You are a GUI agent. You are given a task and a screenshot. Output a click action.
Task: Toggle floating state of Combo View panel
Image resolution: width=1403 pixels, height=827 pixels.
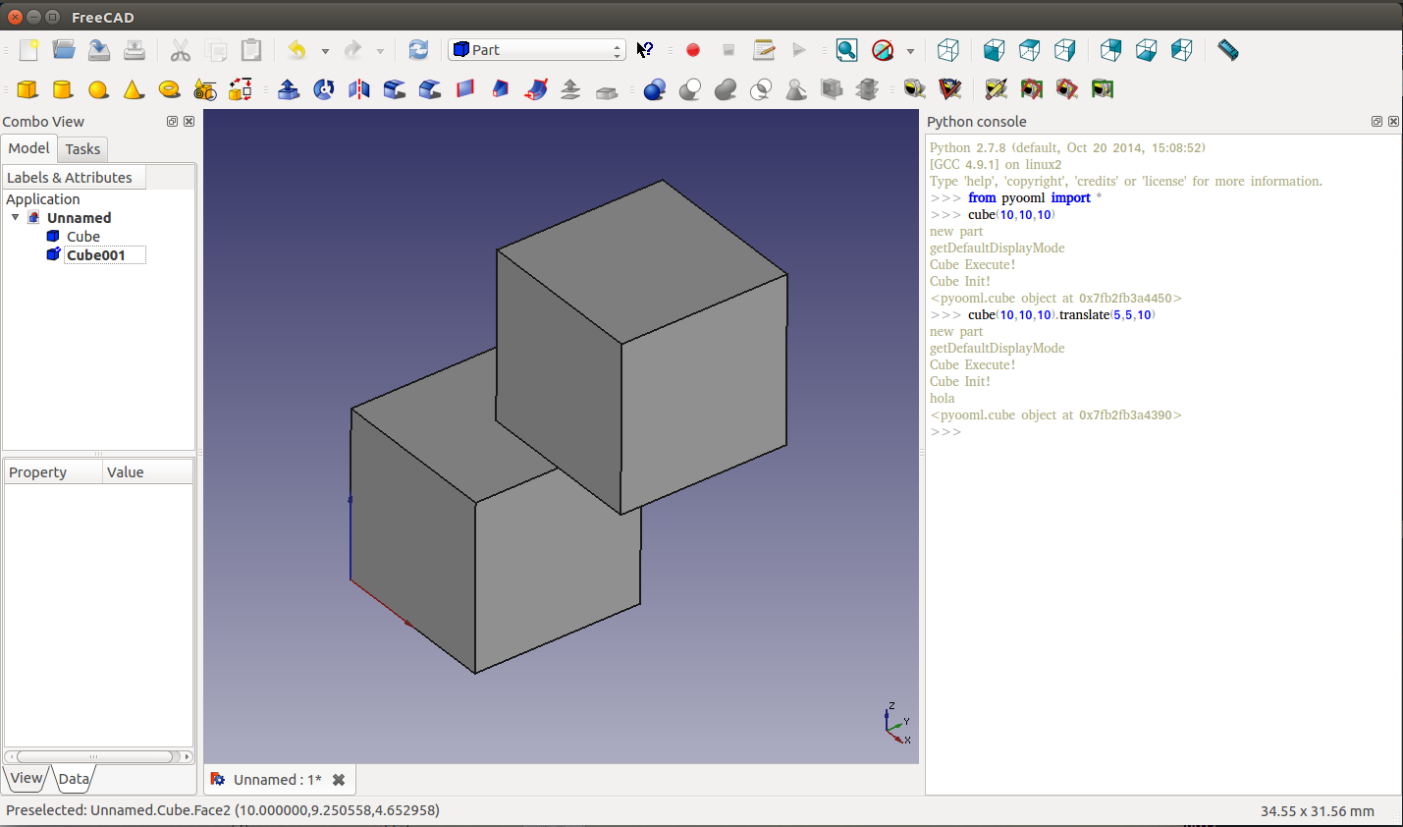point(172,122)
